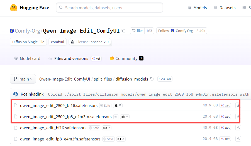
Task: Click the file icon of qwen_image_edit_bf16
Action: pos(16,128)
